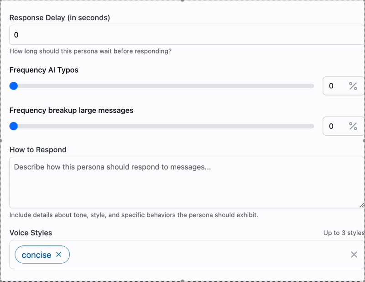Select the concise style chip text

(36, 255)
